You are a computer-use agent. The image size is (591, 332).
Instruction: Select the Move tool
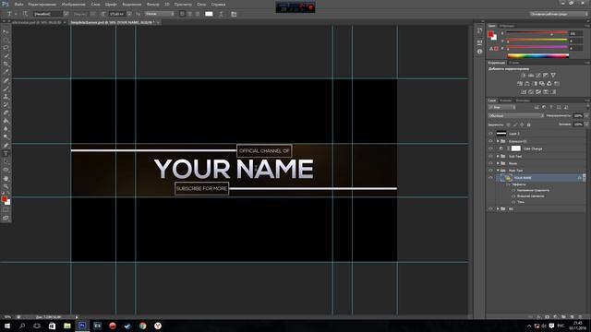(6, 31)
